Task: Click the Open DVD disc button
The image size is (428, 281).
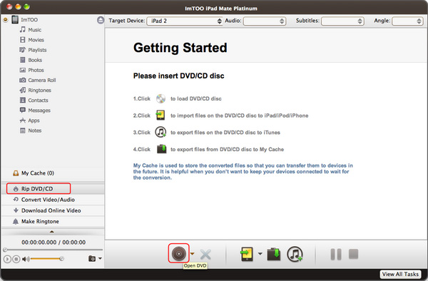Action: [x=179, y=254]
